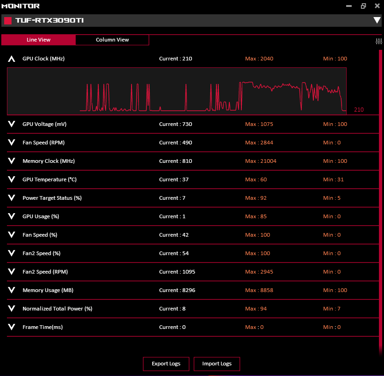Click the Export Logs button
Viewport: 384px width, 376px height.
coord(166,364)
